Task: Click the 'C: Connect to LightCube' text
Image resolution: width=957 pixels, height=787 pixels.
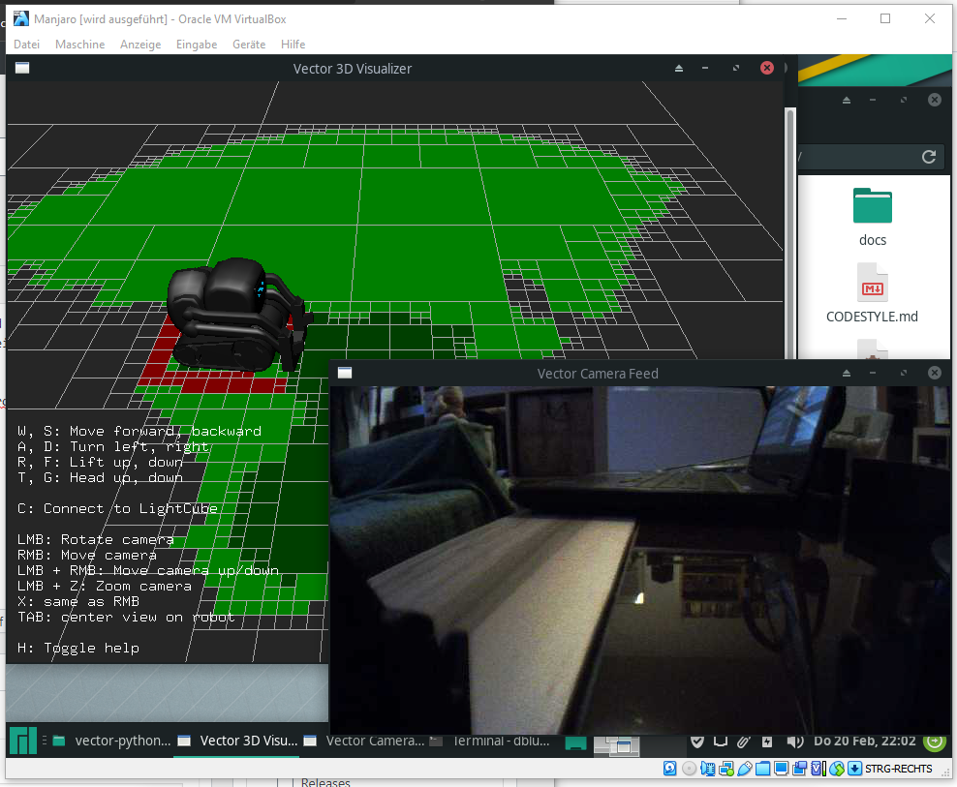Action: (117, 509)
